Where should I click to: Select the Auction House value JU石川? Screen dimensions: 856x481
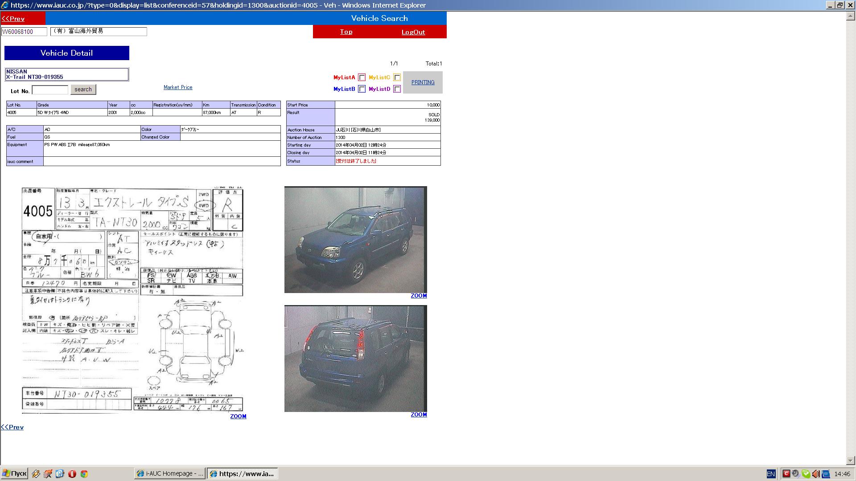click(387, 130)
